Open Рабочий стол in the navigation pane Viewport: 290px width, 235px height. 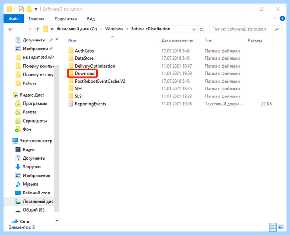(x=36, y=193)
